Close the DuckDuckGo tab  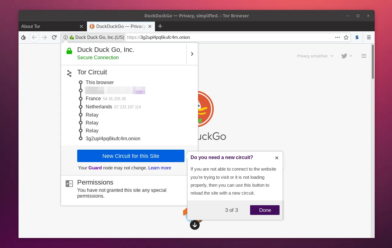coord(150,26)
